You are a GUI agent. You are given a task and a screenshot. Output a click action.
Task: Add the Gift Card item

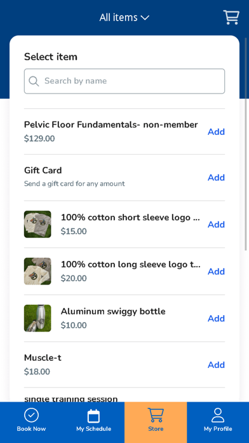[x=217, y=178]
